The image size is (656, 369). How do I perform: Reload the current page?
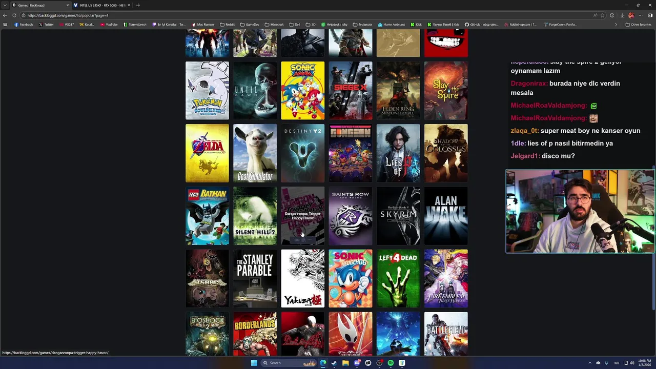point(14,15)
